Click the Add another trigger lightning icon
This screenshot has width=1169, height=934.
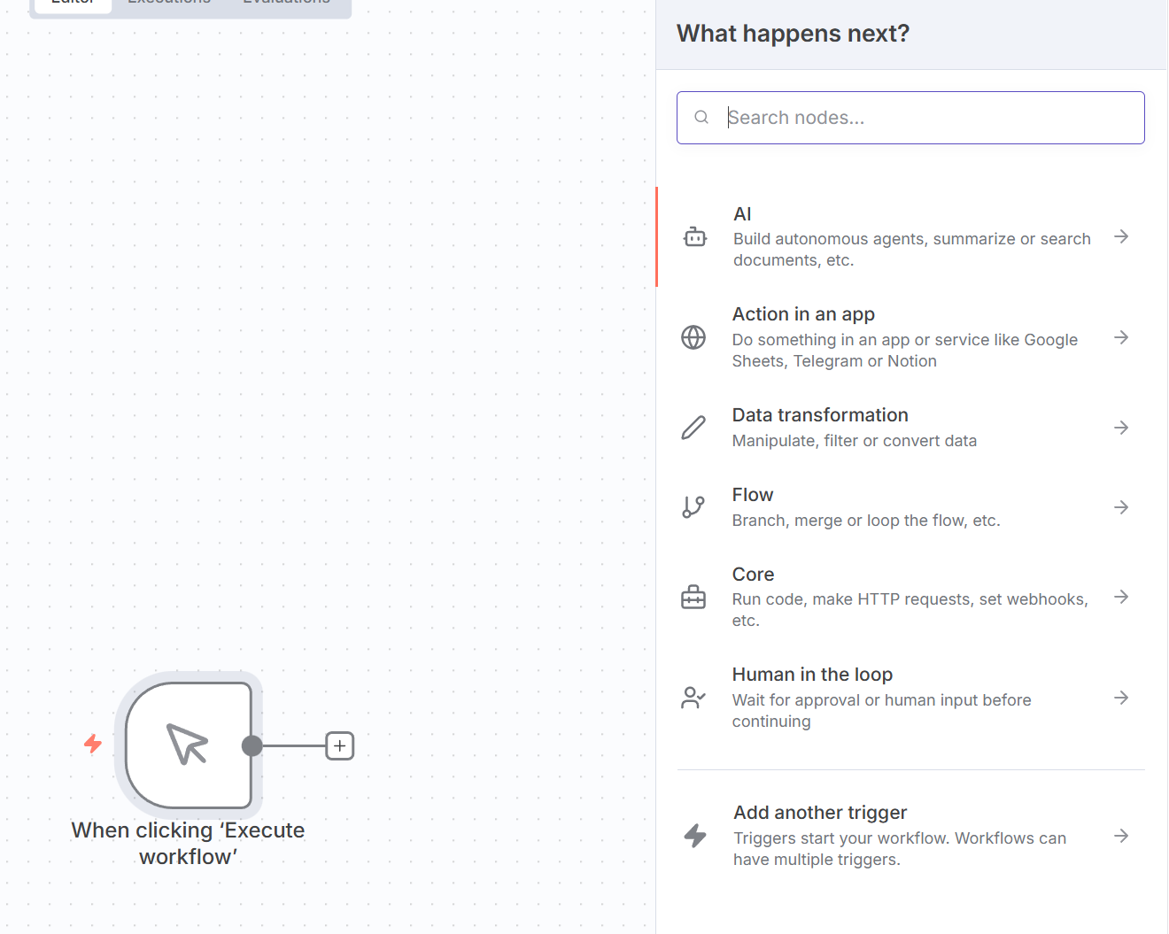coord(695,836)
